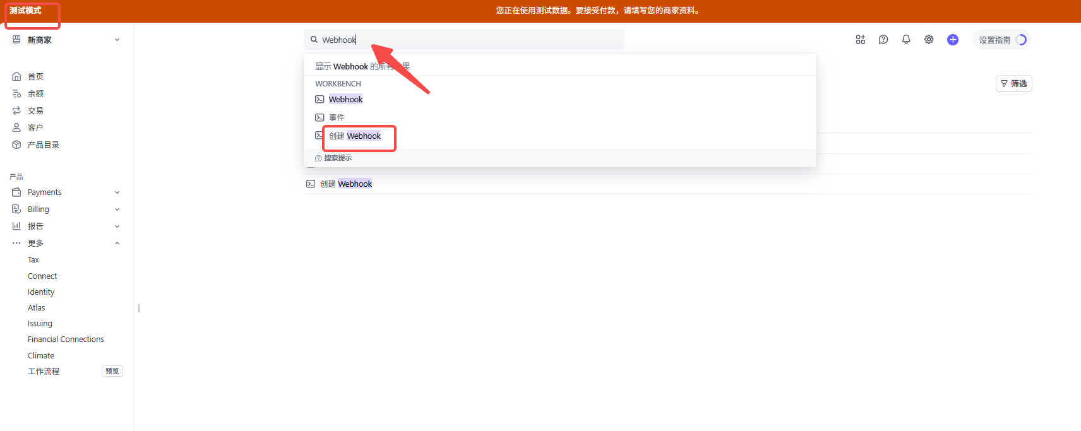1081x431 pixels.
Task: Select 创建 Webhook in search suggestions
Action: 355,136
